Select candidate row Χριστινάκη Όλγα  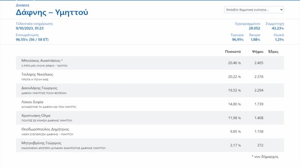click(x=150, y=118)
